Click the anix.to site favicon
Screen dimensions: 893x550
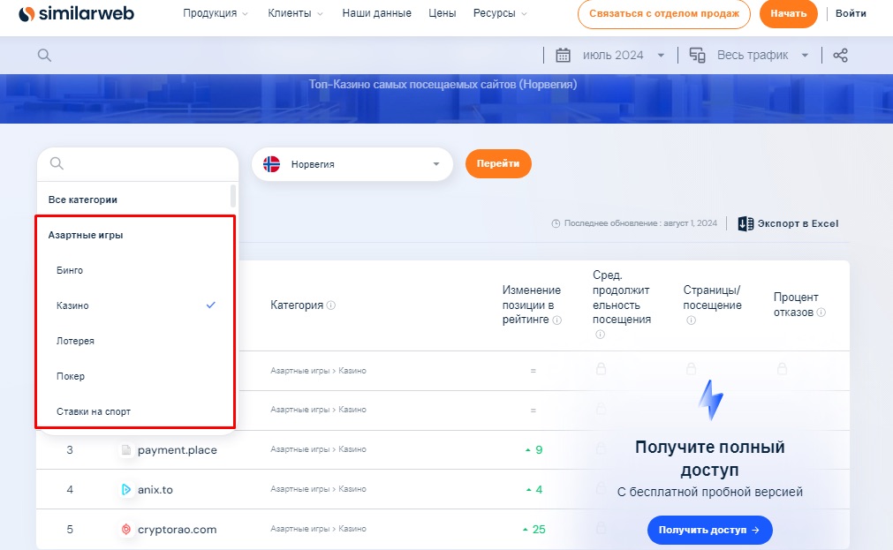coord(125,490)
